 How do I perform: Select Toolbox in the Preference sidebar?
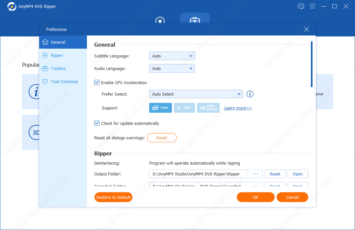point(63,68)
